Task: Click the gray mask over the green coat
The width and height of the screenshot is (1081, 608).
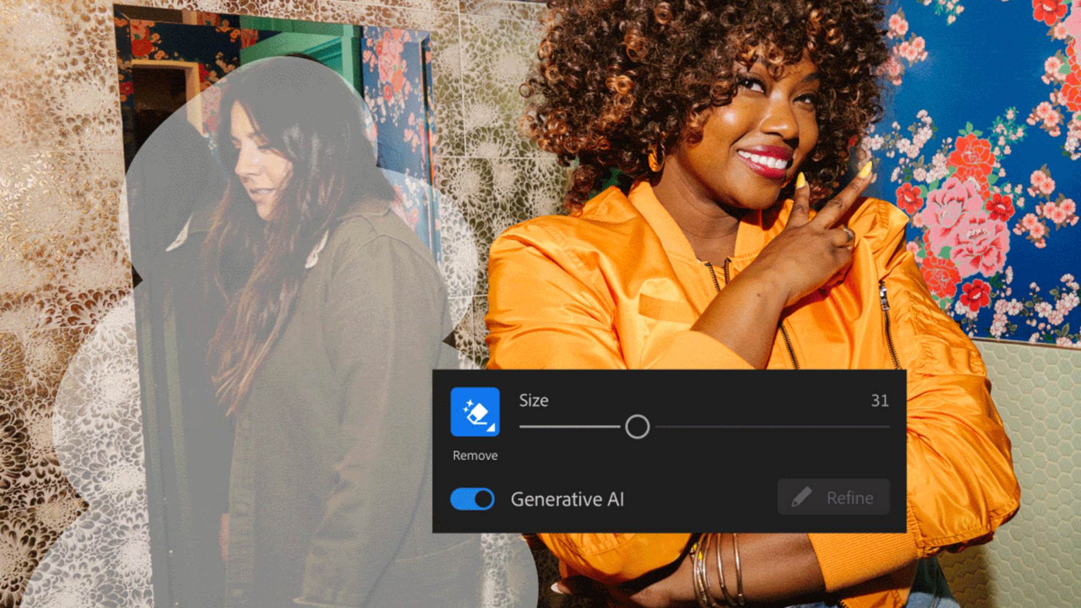Action: coord(346,351)
